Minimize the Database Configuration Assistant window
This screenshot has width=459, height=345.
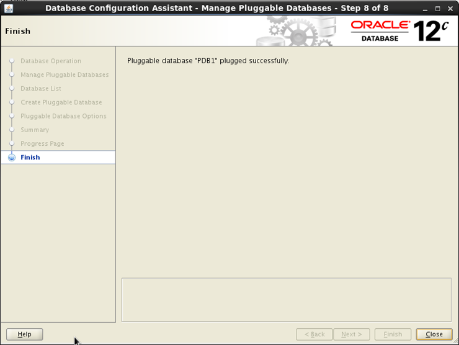[x=425, y=9]
